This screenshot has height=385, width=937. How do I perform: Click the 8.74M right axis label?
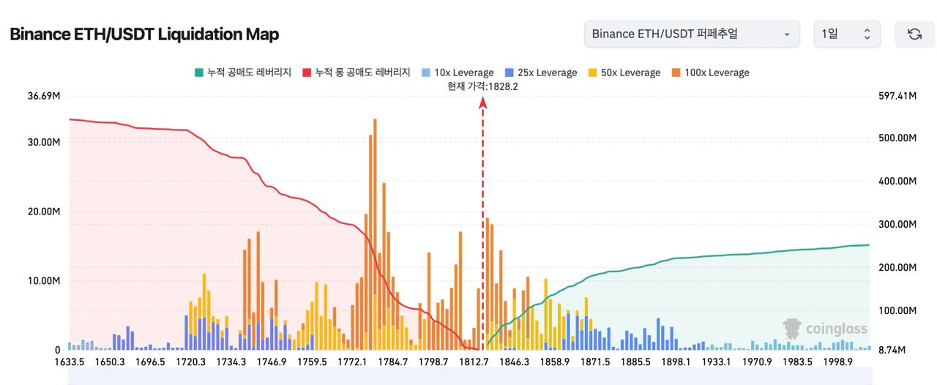click(x=892, y=350)
